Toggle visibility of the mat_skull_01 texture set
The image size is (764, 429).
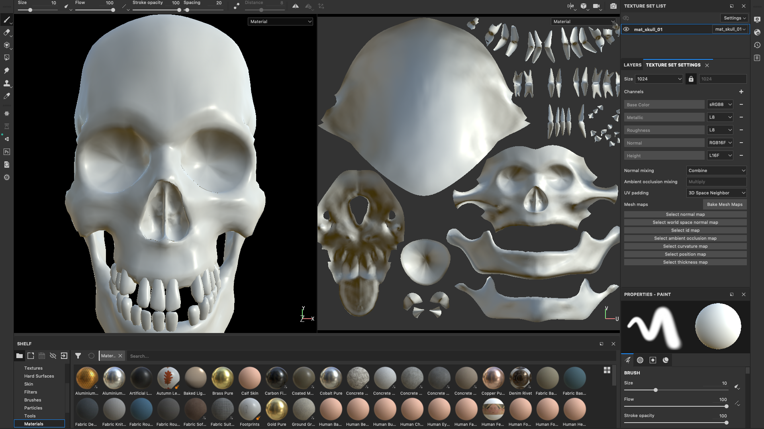tap(626, 29)
